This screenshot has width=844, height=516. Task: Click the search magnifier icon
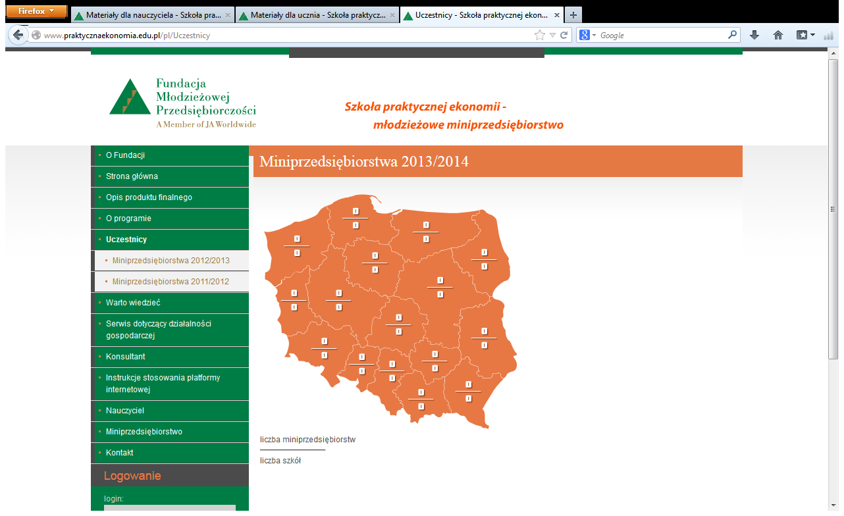pos(733,35)
